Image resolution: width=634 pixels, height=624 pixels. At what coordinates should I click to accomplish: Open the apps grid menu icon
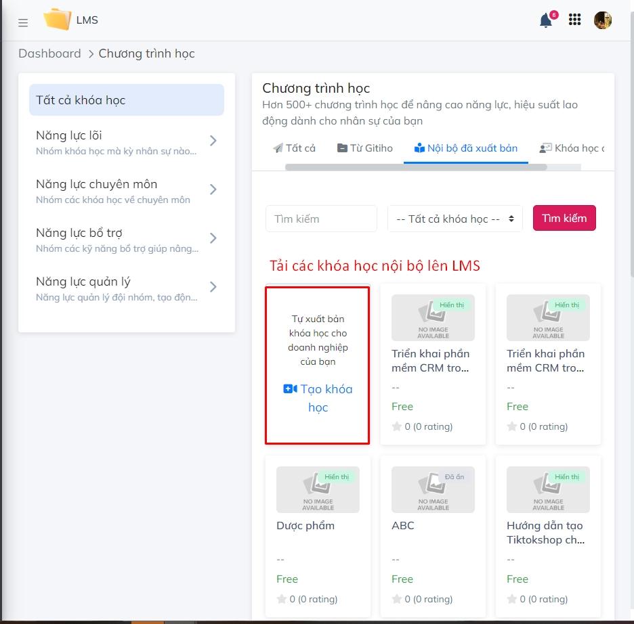[574, 20]
